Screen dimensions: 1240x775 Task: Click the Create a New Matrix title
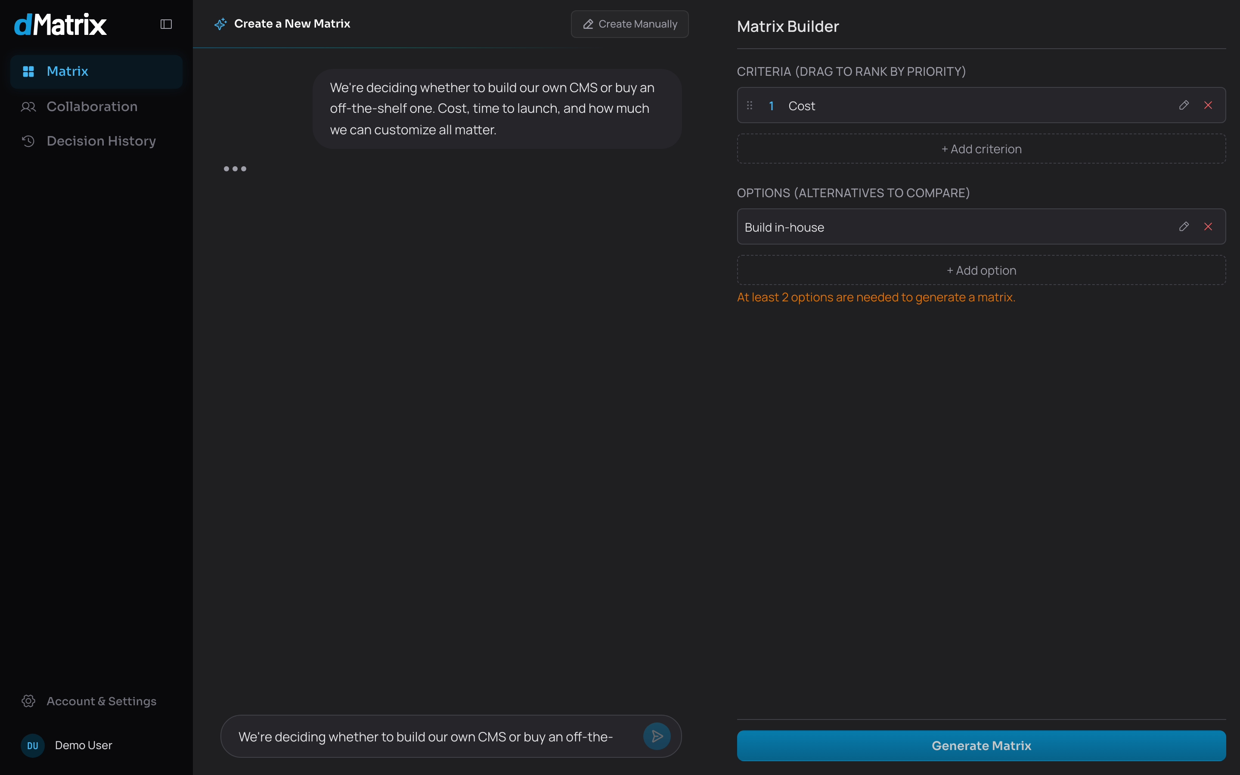point(292,24)
